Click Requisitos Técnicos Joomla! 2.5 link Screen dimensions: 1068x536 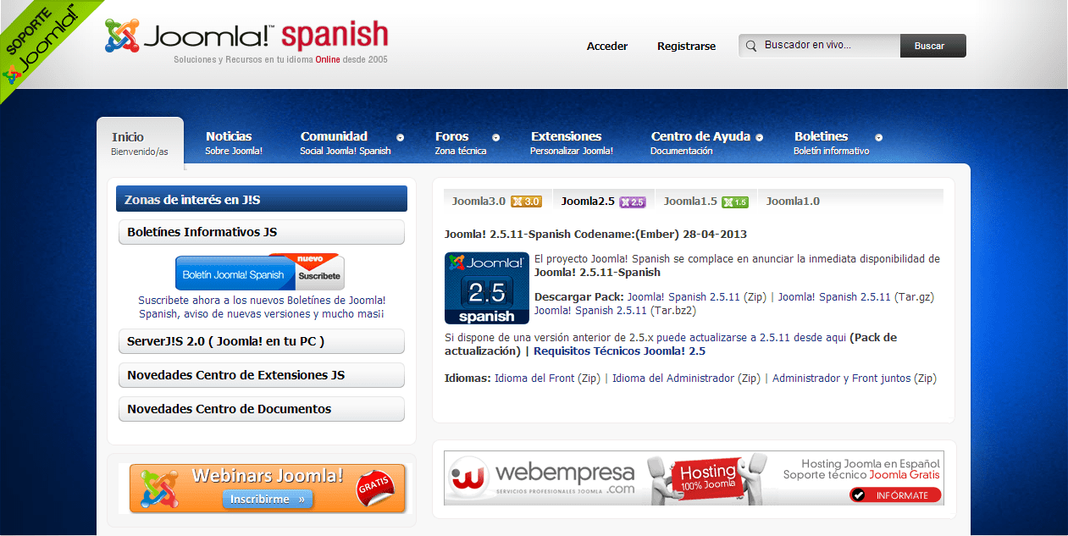620,351
